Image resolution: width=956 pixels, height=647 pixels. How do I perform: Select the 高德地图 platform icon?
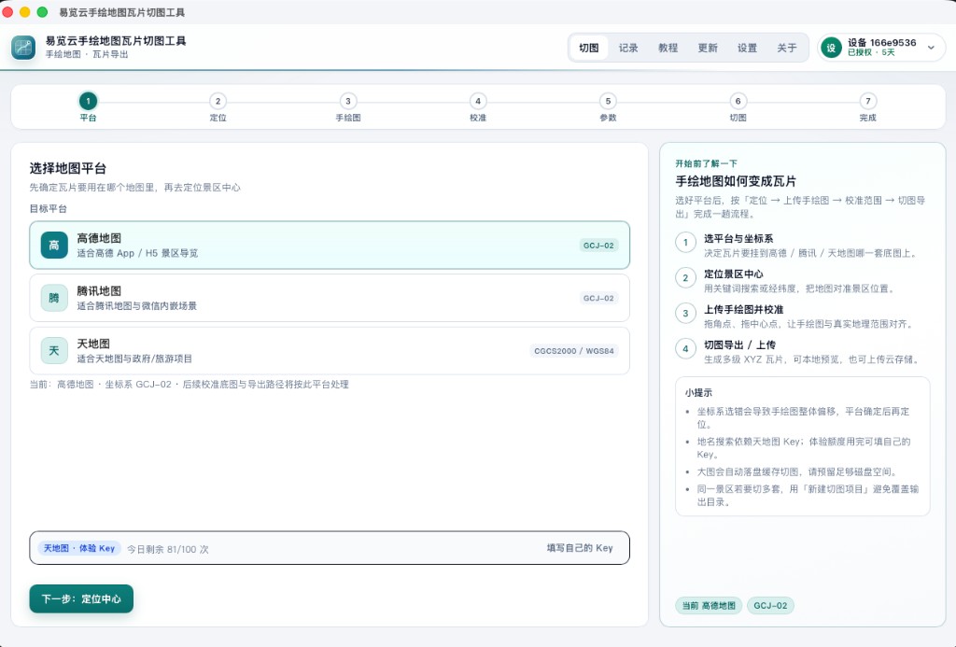tap(54, 246)
